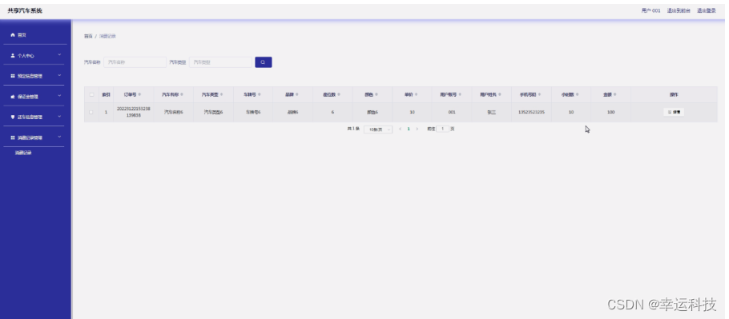
Task: Click the user account cell 001
Action: pyautogui.click(x=452, y=112)
